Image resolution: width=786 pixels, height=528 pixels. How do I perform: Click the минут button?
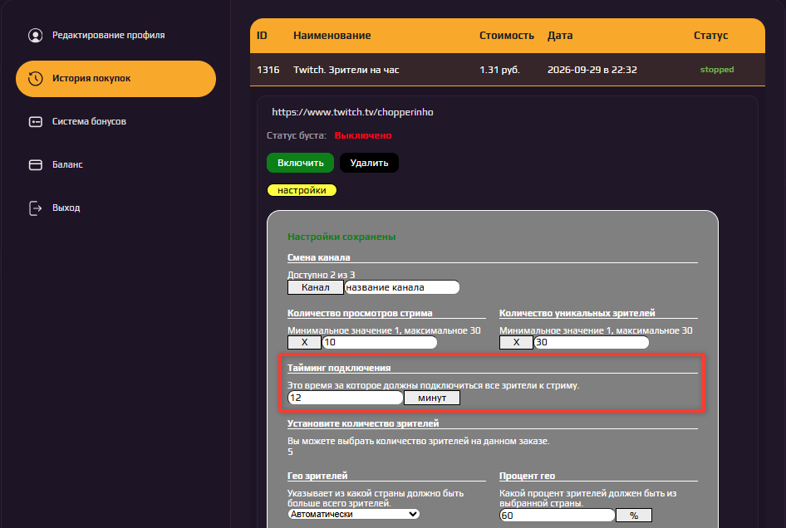(x=432, y=398)
